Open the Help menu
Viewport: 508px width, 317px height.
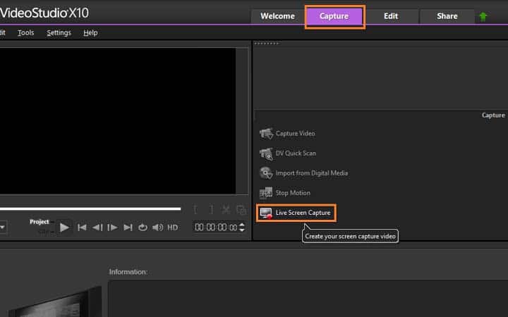[90, 32]
